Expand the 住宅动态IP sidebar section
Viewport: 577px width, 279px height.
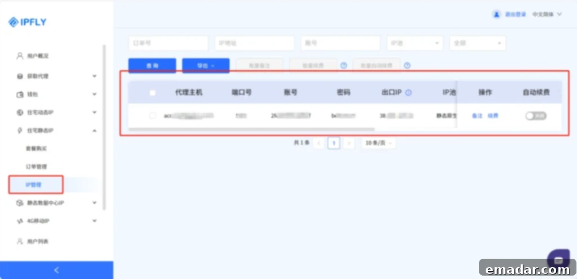click(95, 112)
